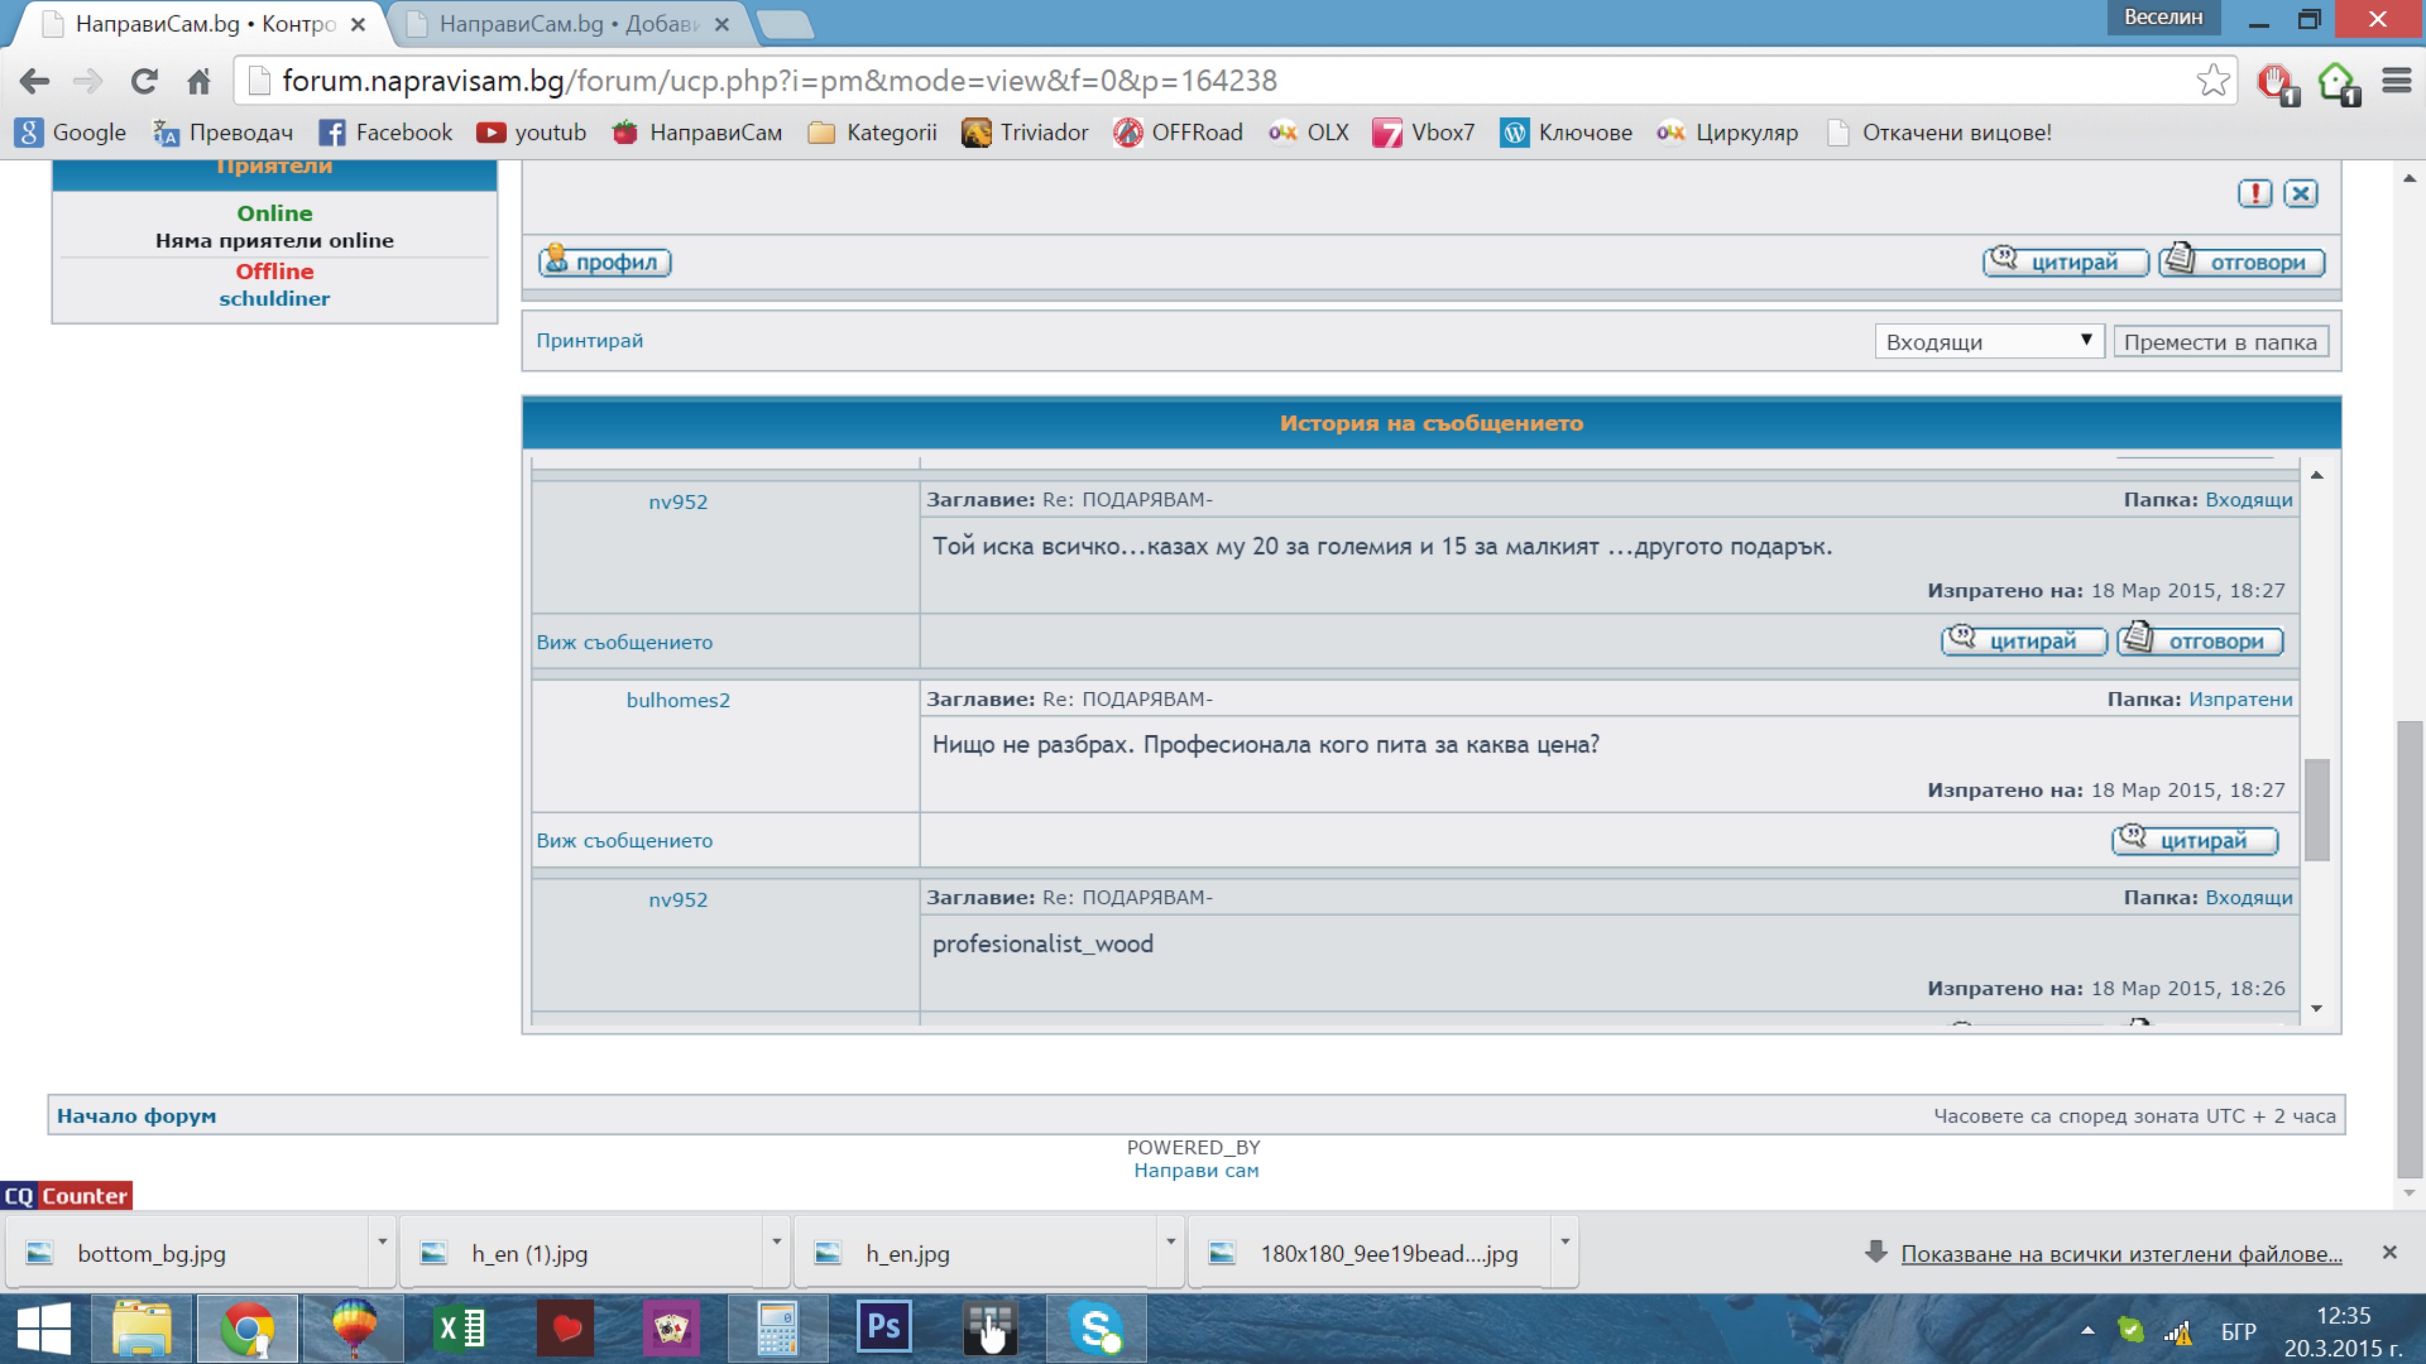Image resolution: width=2426 pixels, height=1364 pixels.
Task: Open the Kategorii bookmarks folder
Action: (x=872, y=133)
